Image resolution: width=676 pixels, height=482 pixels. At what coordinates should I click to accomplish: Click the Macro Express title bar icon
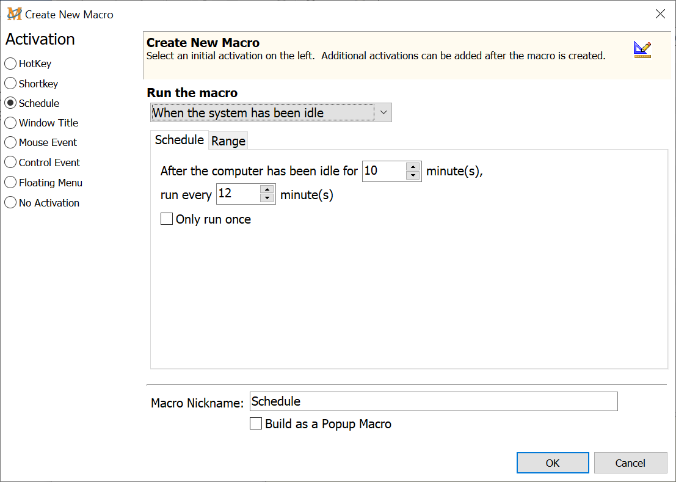14,14
